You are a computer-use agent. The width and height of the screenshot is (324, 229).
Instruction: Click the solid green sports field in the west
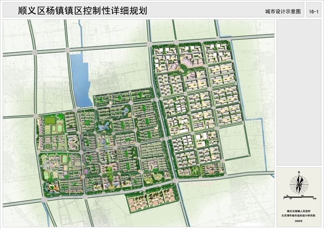(50, 120)
